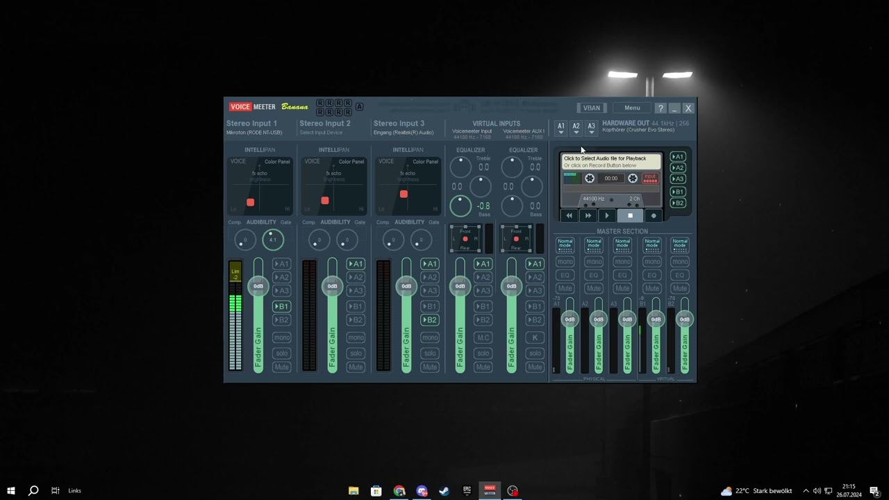This screenshot has height=500, width=889.
Task: Click Fader Gain knob on Stereo Input 1
Action: click(x=258, y=286)
